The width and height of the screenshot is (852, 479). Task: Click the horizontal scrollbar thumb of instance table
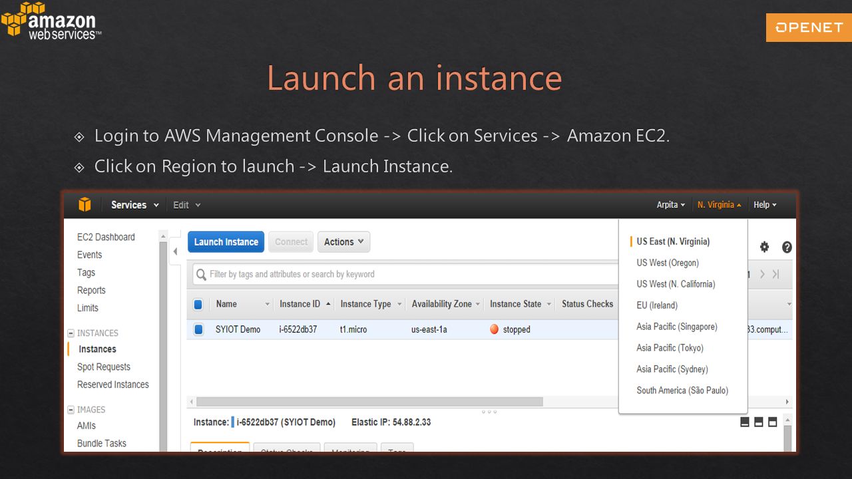point(369,402)
